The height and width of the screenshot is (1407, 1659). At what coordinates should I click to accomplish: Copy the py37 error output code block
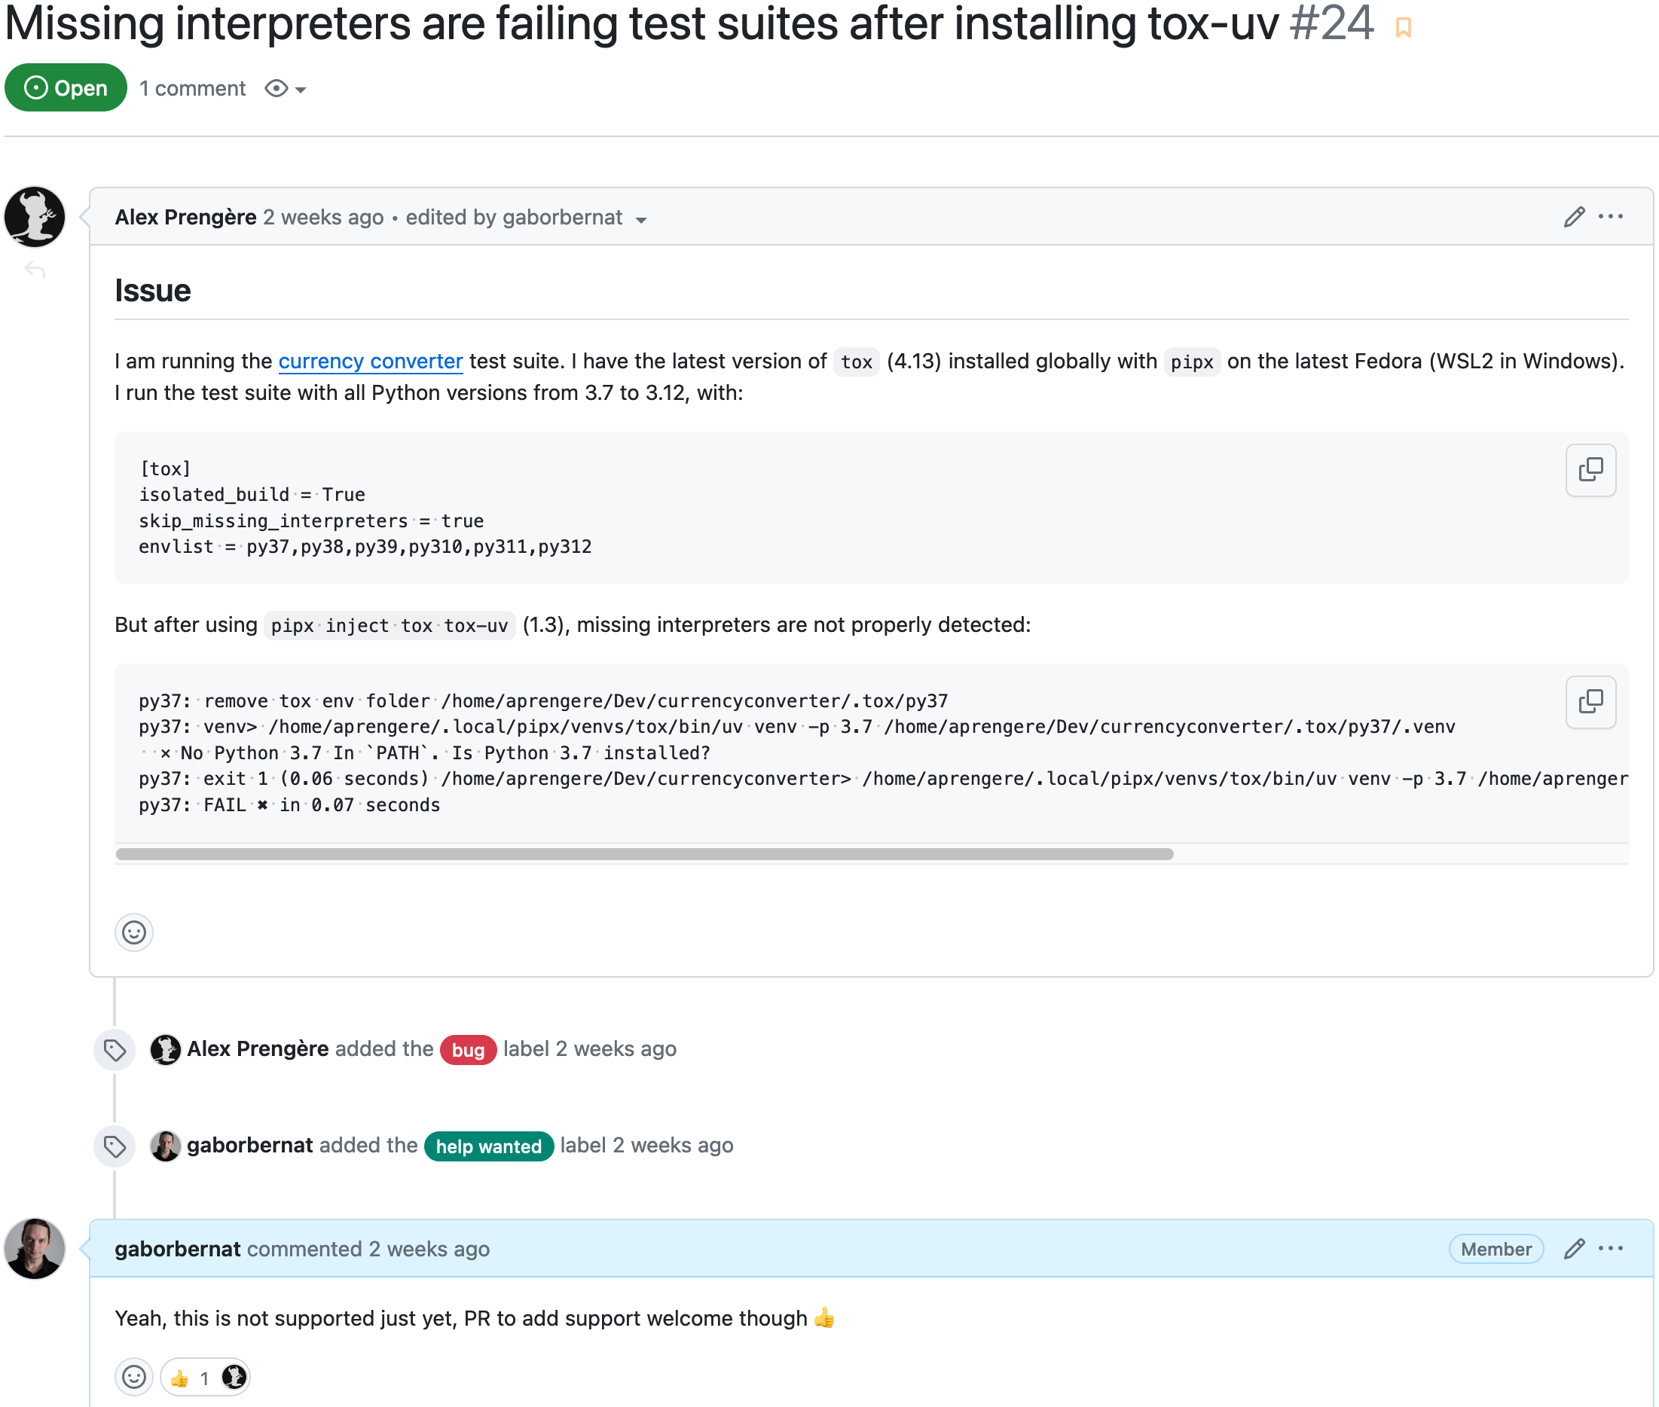click(x=1590, y=702)
